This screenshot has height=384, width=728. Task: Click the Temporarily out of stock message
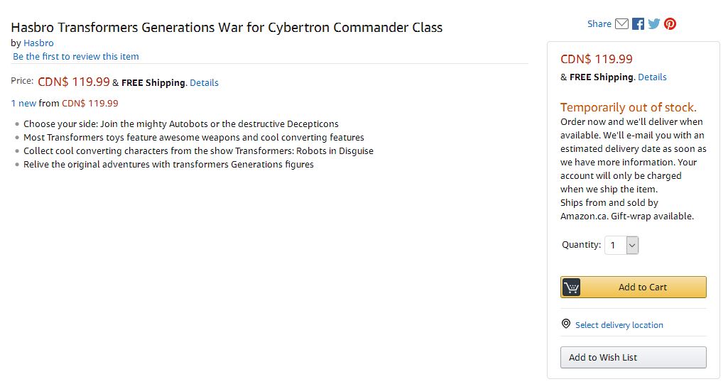pos(628,108)
